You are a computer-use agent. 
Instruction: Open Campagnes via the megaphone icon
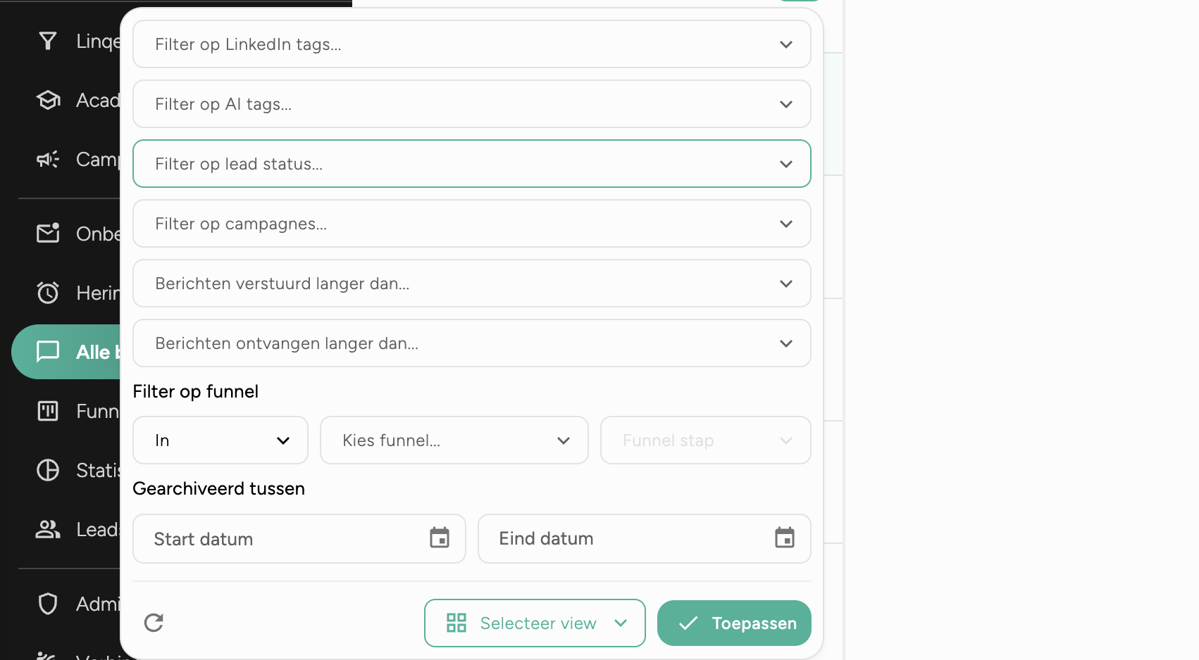pos(46,159)
